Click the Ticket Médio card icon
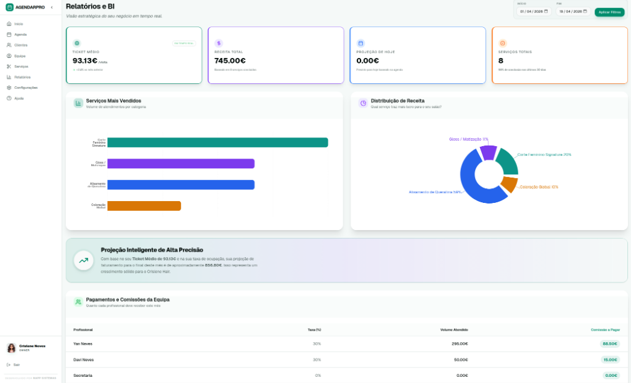Viewport: 631px width, 383px height. pyautogui.click(x=77, y=43)
